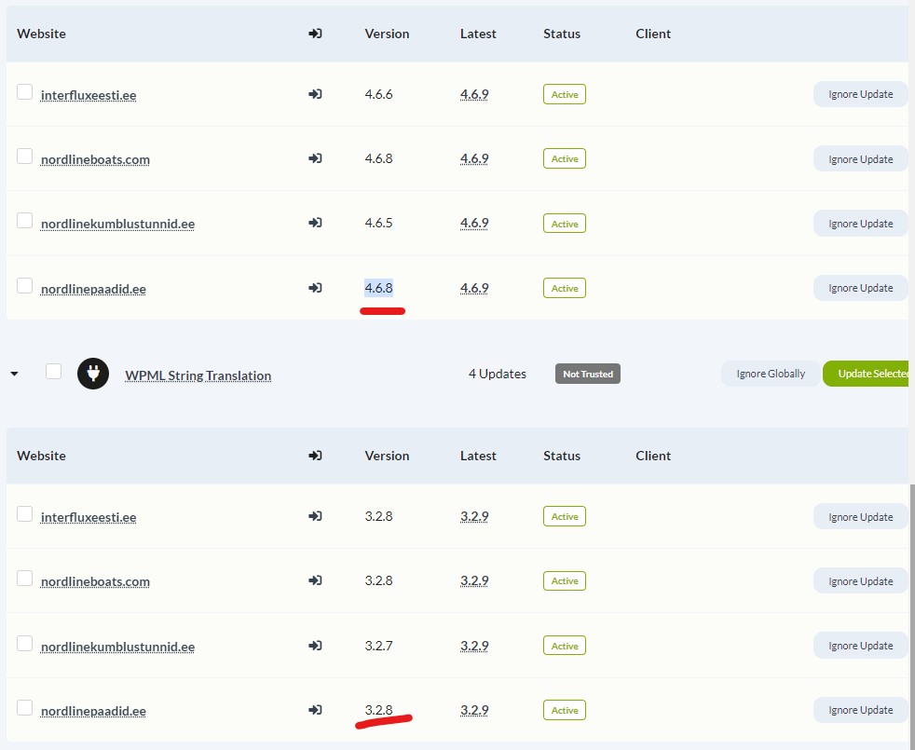Check nordlineboats.com box in version 3.2.8 row
This screenshot has width=915, height=750.
click(x=24, y=579)
